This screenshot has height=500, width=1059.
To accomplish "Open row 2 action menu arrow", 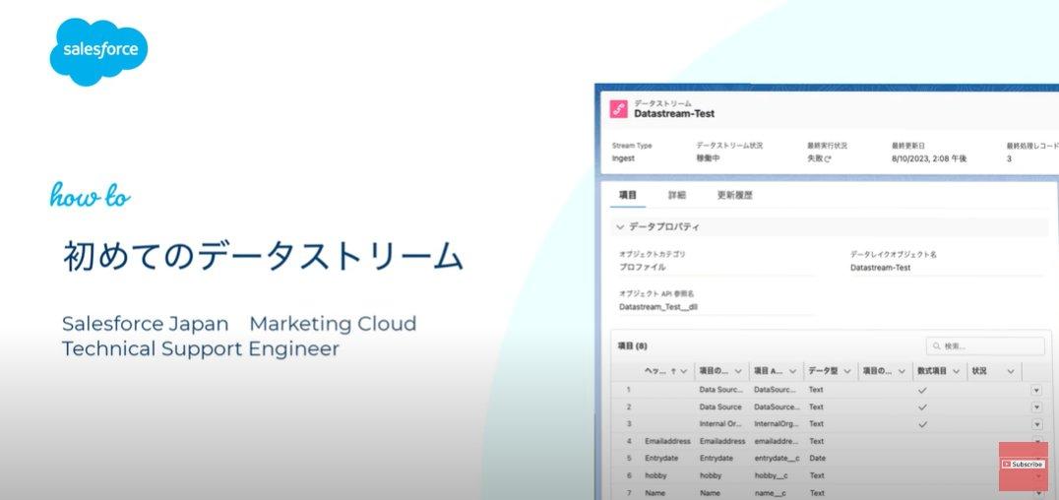I will click(x=1036, y=407).
